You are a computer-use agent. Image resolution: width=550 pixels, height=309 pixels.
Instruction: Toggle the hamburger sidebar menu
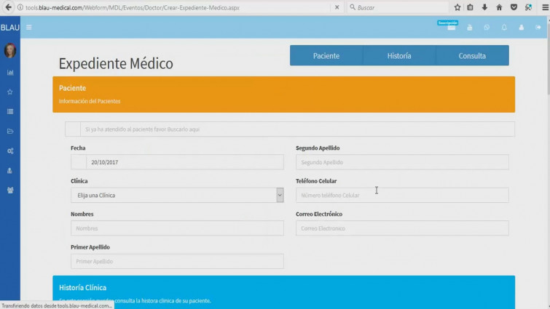click(x=29, y=28)
